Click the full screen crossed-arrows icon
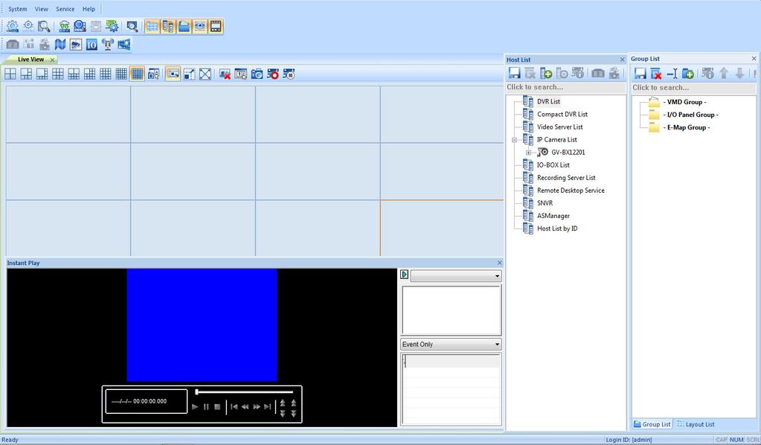This screenshot has width=761, height=445. tap(205, 74)
